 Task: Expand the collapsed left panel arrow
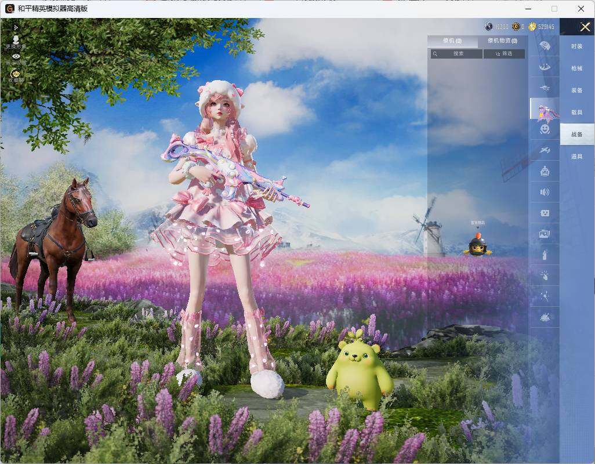pos(16,28)
